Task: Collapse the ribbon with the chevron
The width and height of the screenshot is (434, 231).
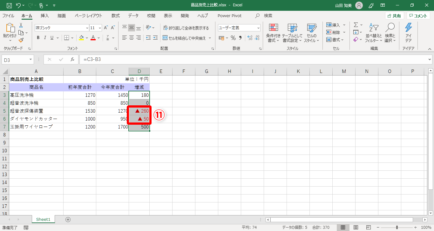Action: pos(430,49)
